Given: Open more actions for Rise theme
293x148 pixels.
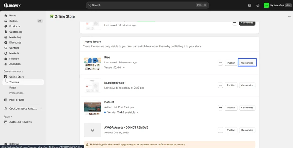Looking at the screenshot, I should tap(220, 63).
